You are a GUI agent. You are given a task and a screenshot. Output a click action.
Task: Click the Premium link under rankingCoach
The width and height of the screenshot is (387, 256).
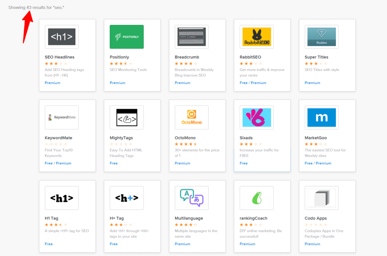(x=248, y=244)
